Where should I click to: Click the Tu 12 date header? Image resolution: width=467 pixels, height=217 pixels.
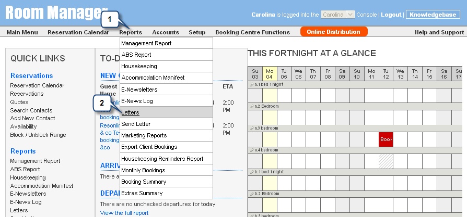(386, 74)
